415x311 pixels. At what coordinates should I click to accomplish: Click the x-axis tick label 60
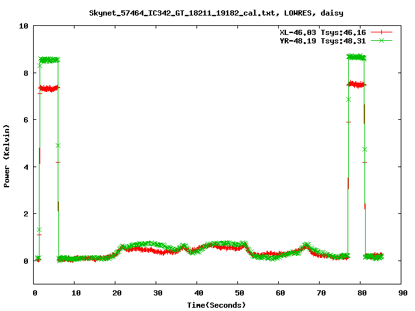pyautogui.click(x=280, y=293)
